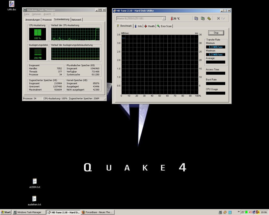
Task: Click the ZoneAlarm ZA tray icon
Action: pyautogui.click(x=258, y=212)
